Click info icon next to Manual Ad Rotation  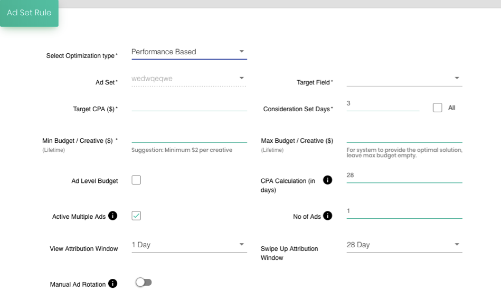[112, 283]
